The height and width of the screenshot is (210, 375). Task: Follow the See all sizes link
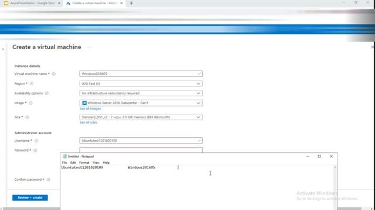(x=88, y=123)
